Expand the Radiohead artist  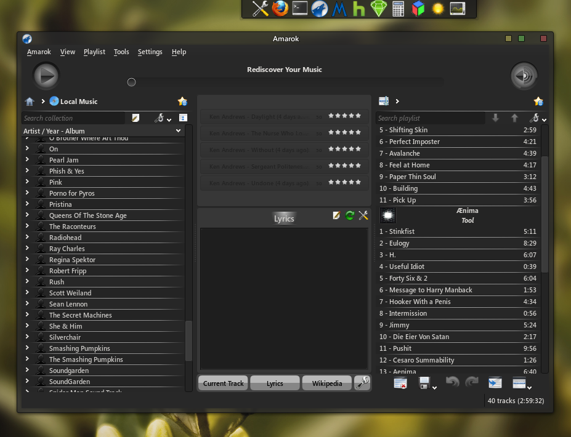pos(27,237)
